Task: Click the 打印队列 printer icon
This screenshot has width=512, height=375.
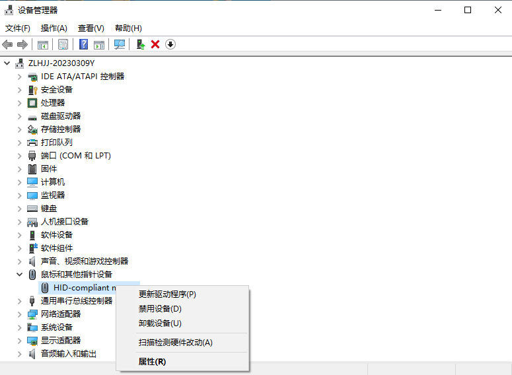Action: (x=32, y=143)
